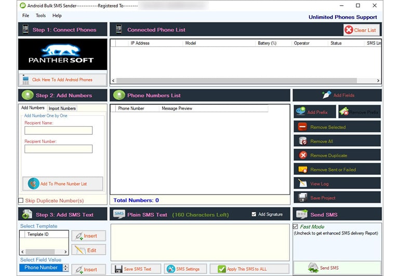Click right arrow of Template ID list scrollbar
400x276 pixels.
65,252
